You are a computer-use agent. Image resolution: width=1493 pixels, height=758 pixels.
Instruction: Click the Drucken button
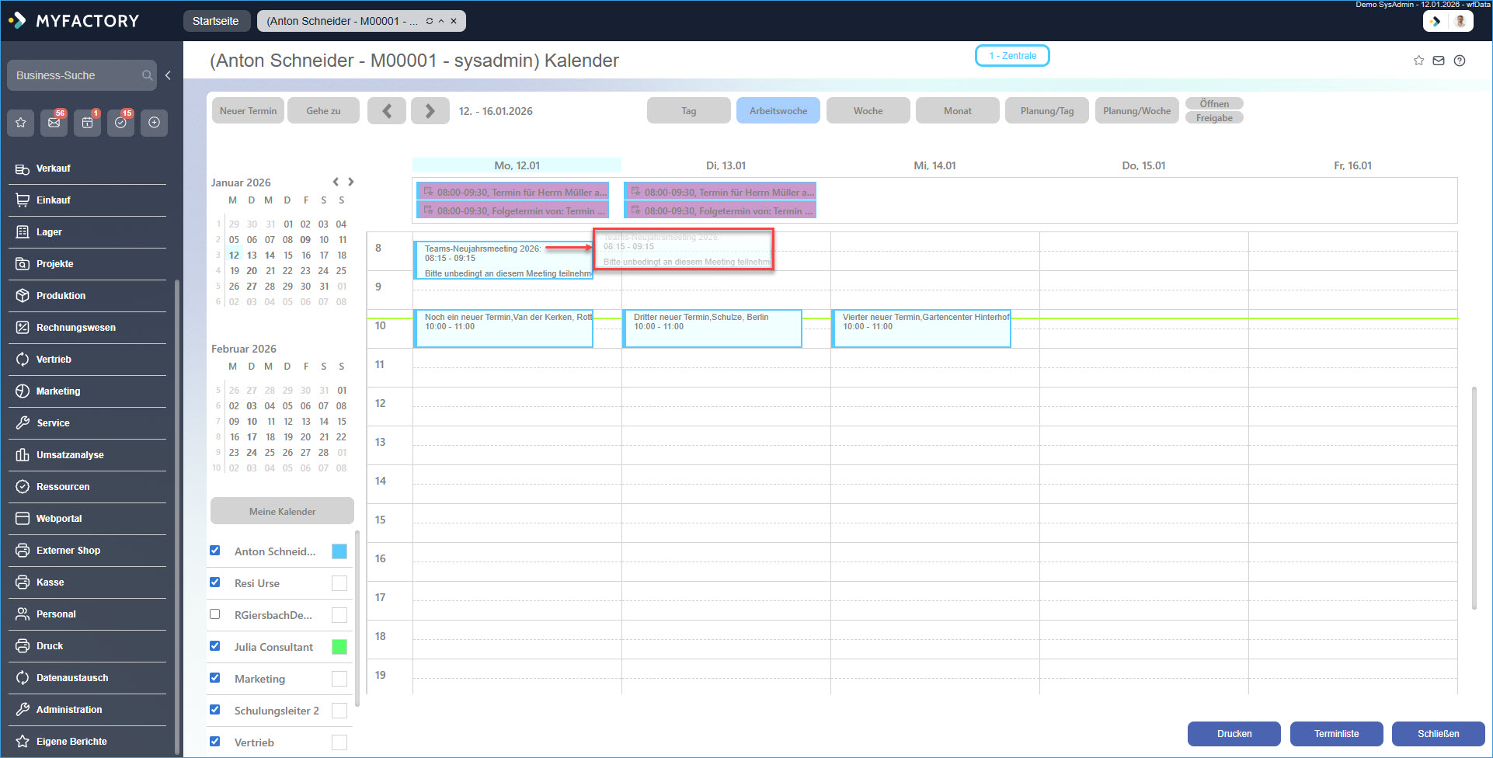pyautogui.click(x=1234, y=734)
